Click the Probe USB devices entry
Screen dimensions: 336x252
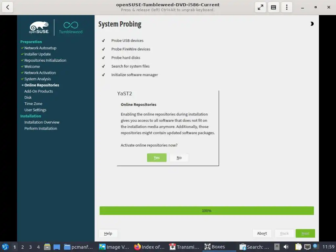127,40
